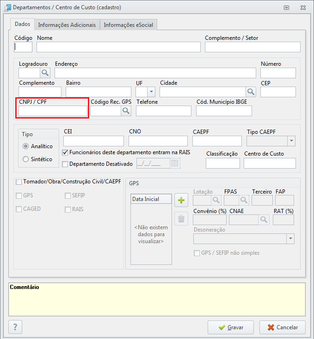Open the Informações eSocial tab

tap(128, 25)
